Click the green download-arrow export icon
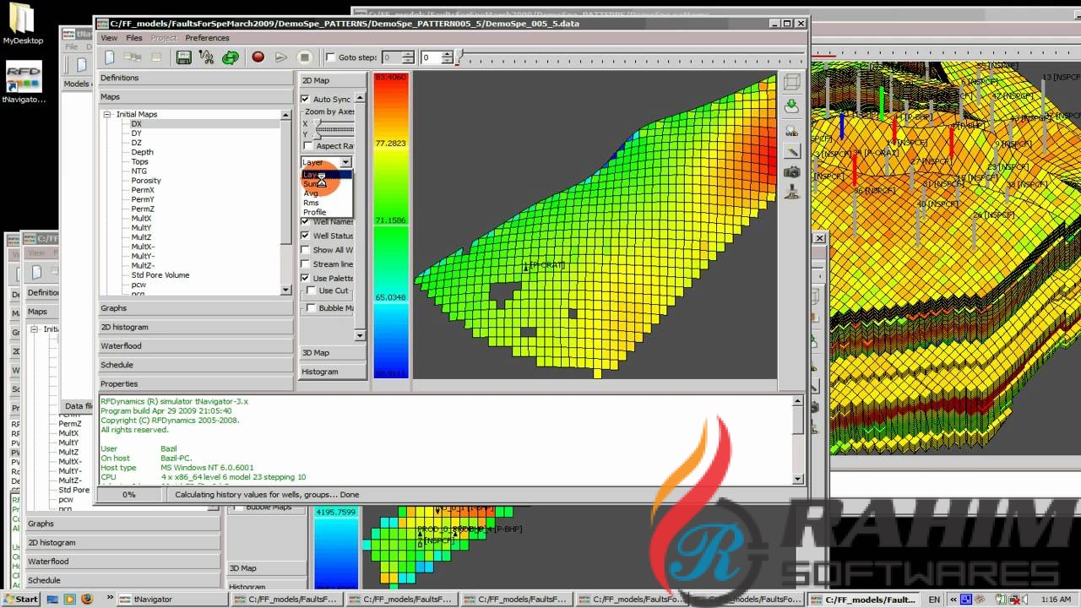This screenshot has height=608, width=1081. 791,106
